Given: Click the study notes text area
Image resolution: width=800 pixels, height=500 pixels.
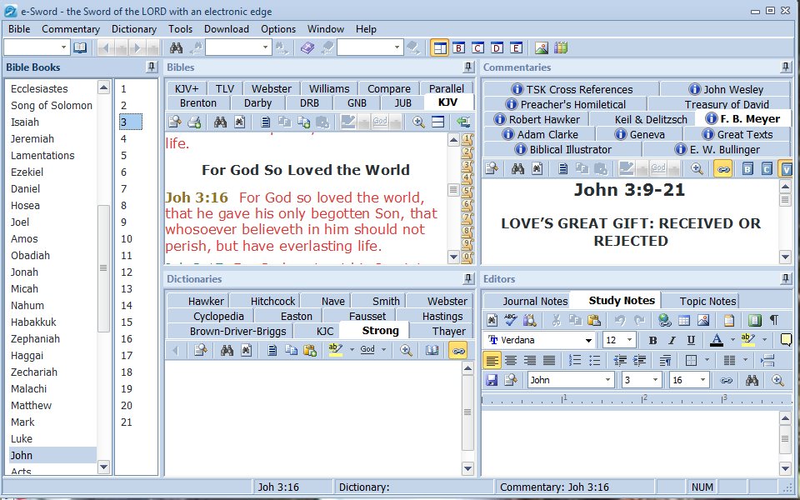Looking at the screenshot, I should tap(630, 442).
